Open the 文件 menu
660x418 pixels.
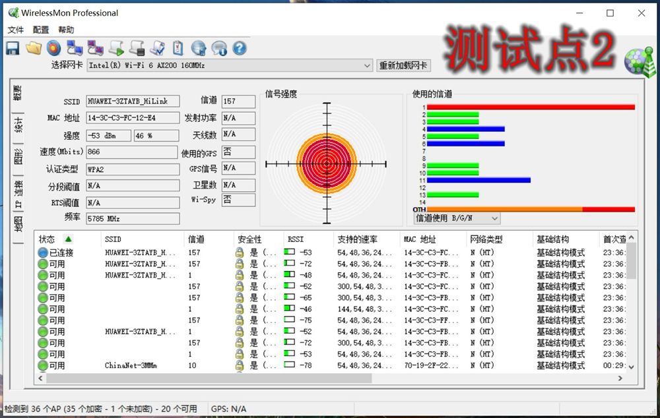coord(16,30)
